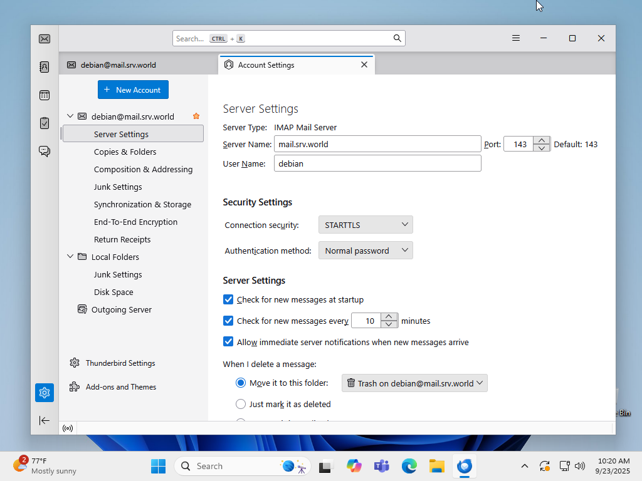Open Microsoft Edge from taskbar

409,466
